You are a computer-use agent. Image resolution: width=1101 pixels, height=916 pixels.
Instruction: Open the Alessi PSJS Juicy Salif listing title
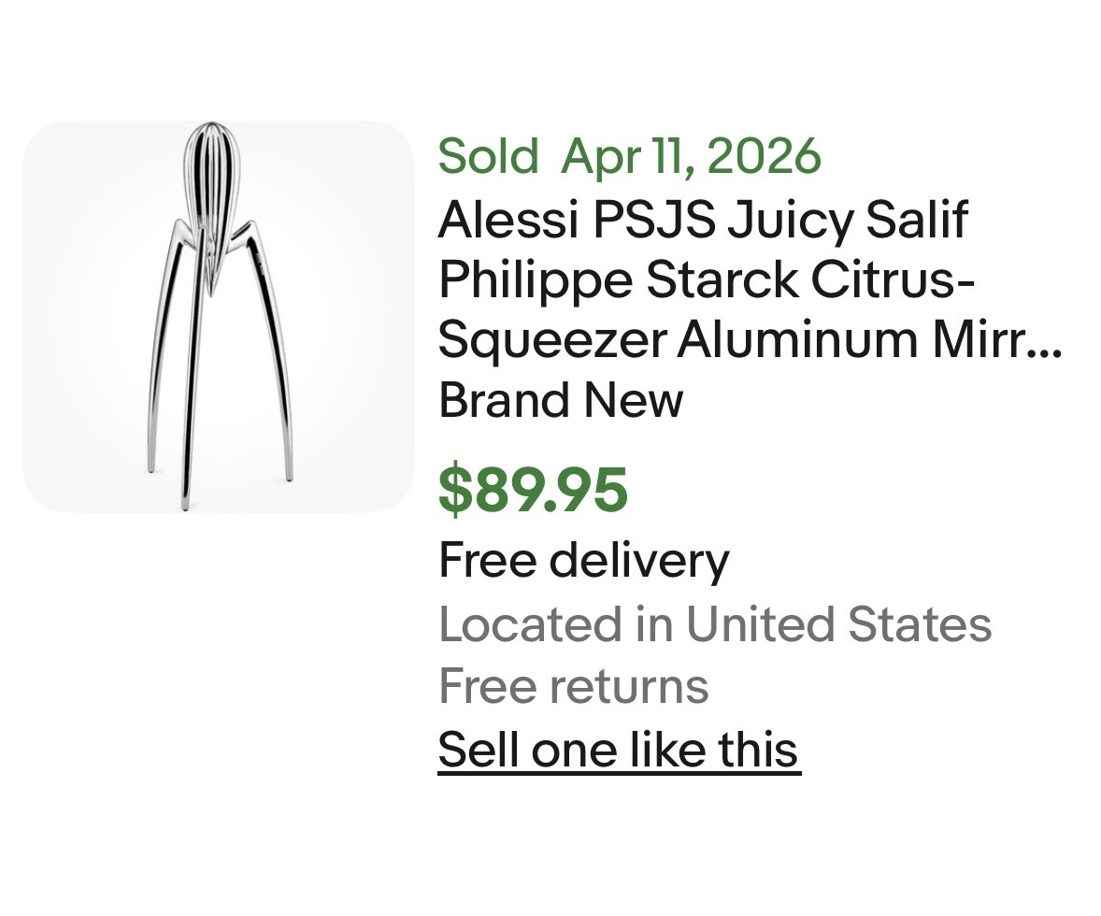702,221
